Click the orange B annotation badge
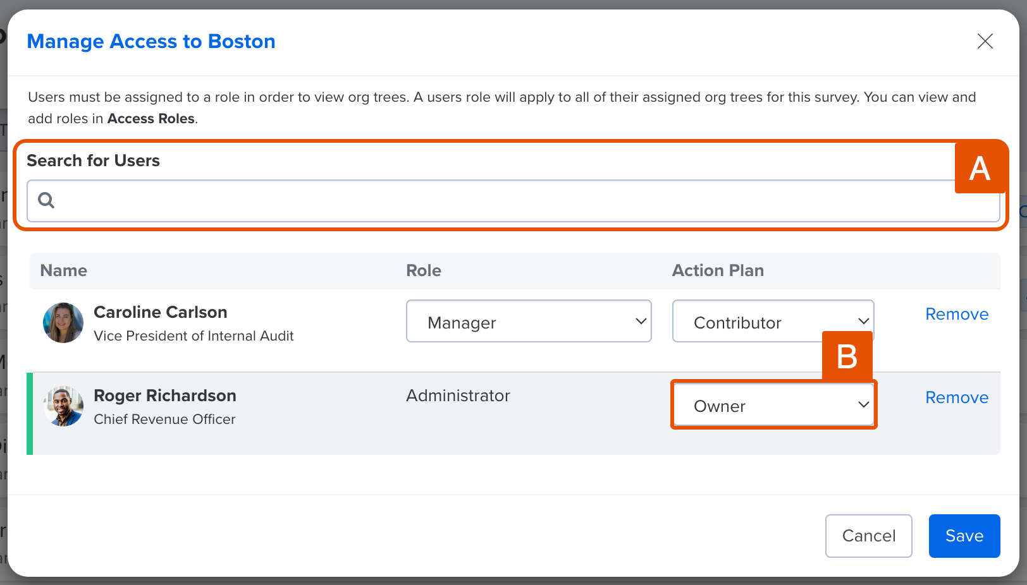Image resolution: width=1027 pixels, height=585 pixels. (847, 356)
